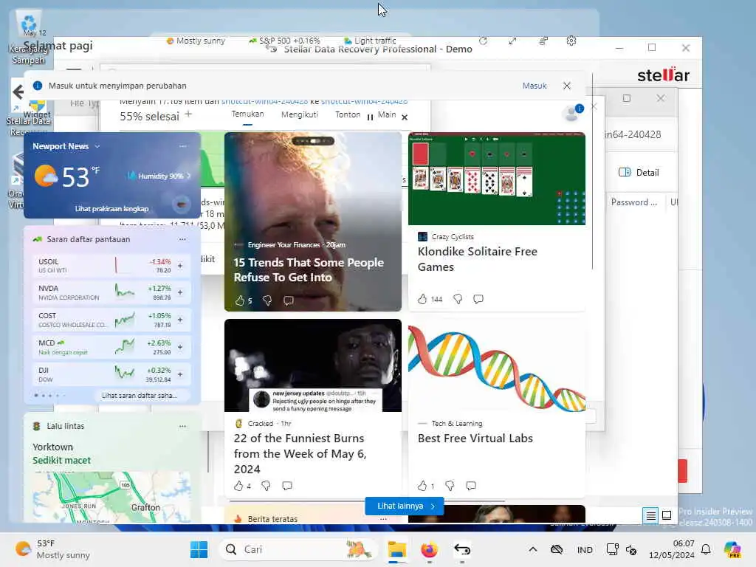The height and width of the screenshot is (567, 756).
Task: Switch to the Main tab
Action: 387,114
